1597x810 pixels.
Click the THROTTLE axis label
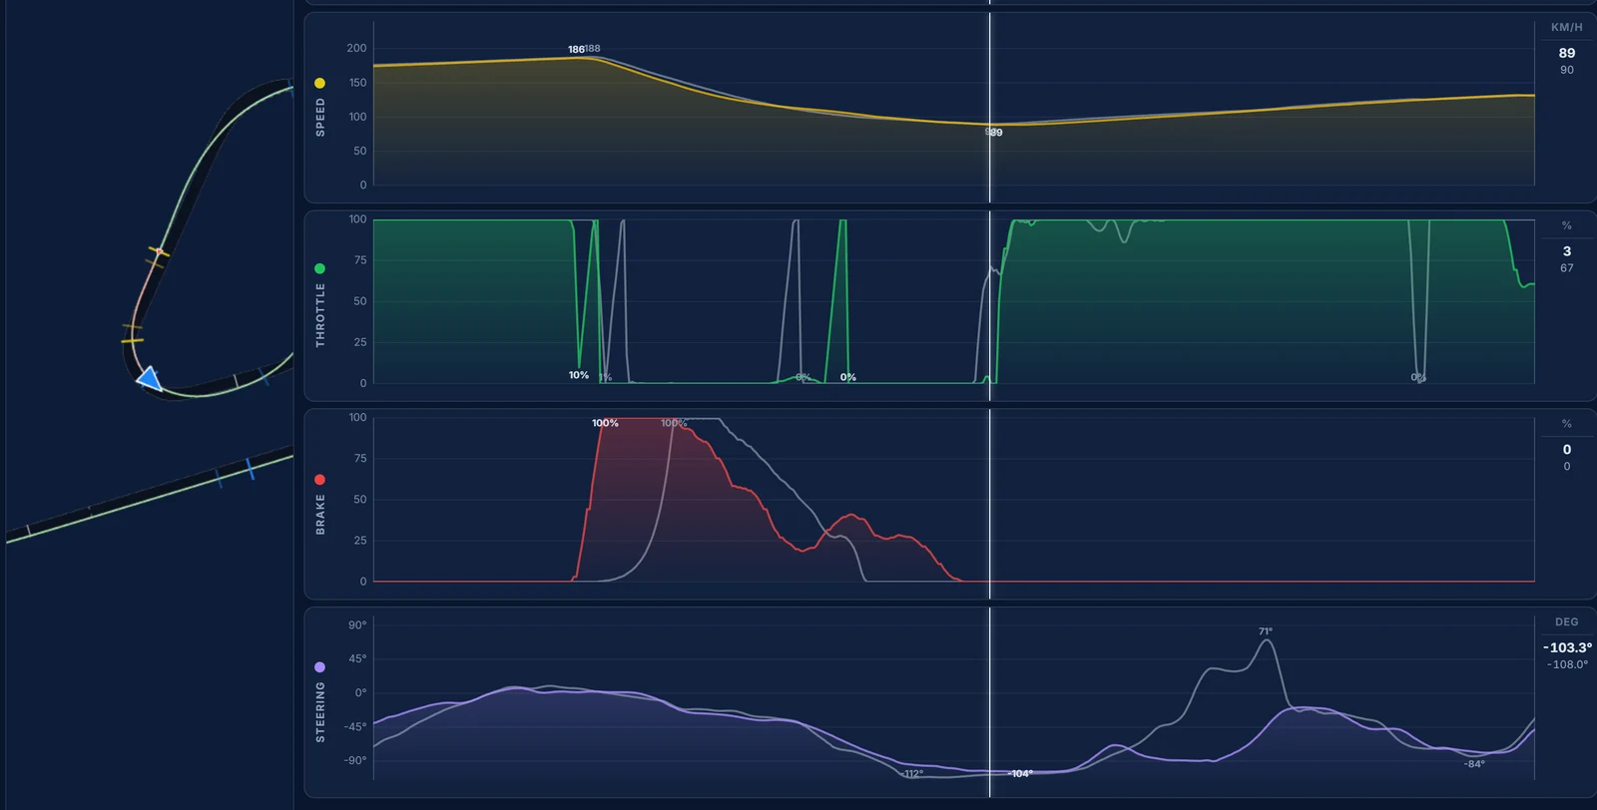pyautogui.click(x=320, y=314)
